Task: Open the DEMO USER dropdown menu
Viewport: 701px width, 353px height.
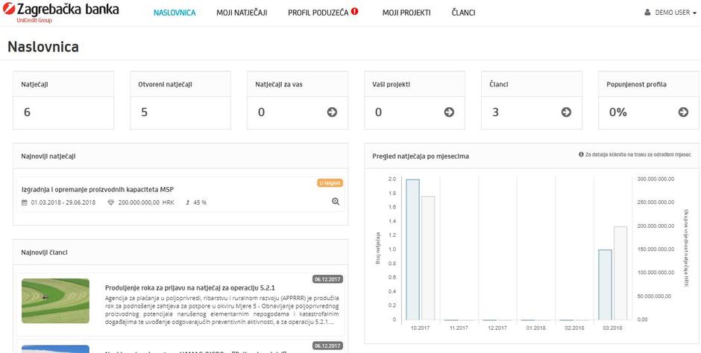Action: (x=670, y=13)
